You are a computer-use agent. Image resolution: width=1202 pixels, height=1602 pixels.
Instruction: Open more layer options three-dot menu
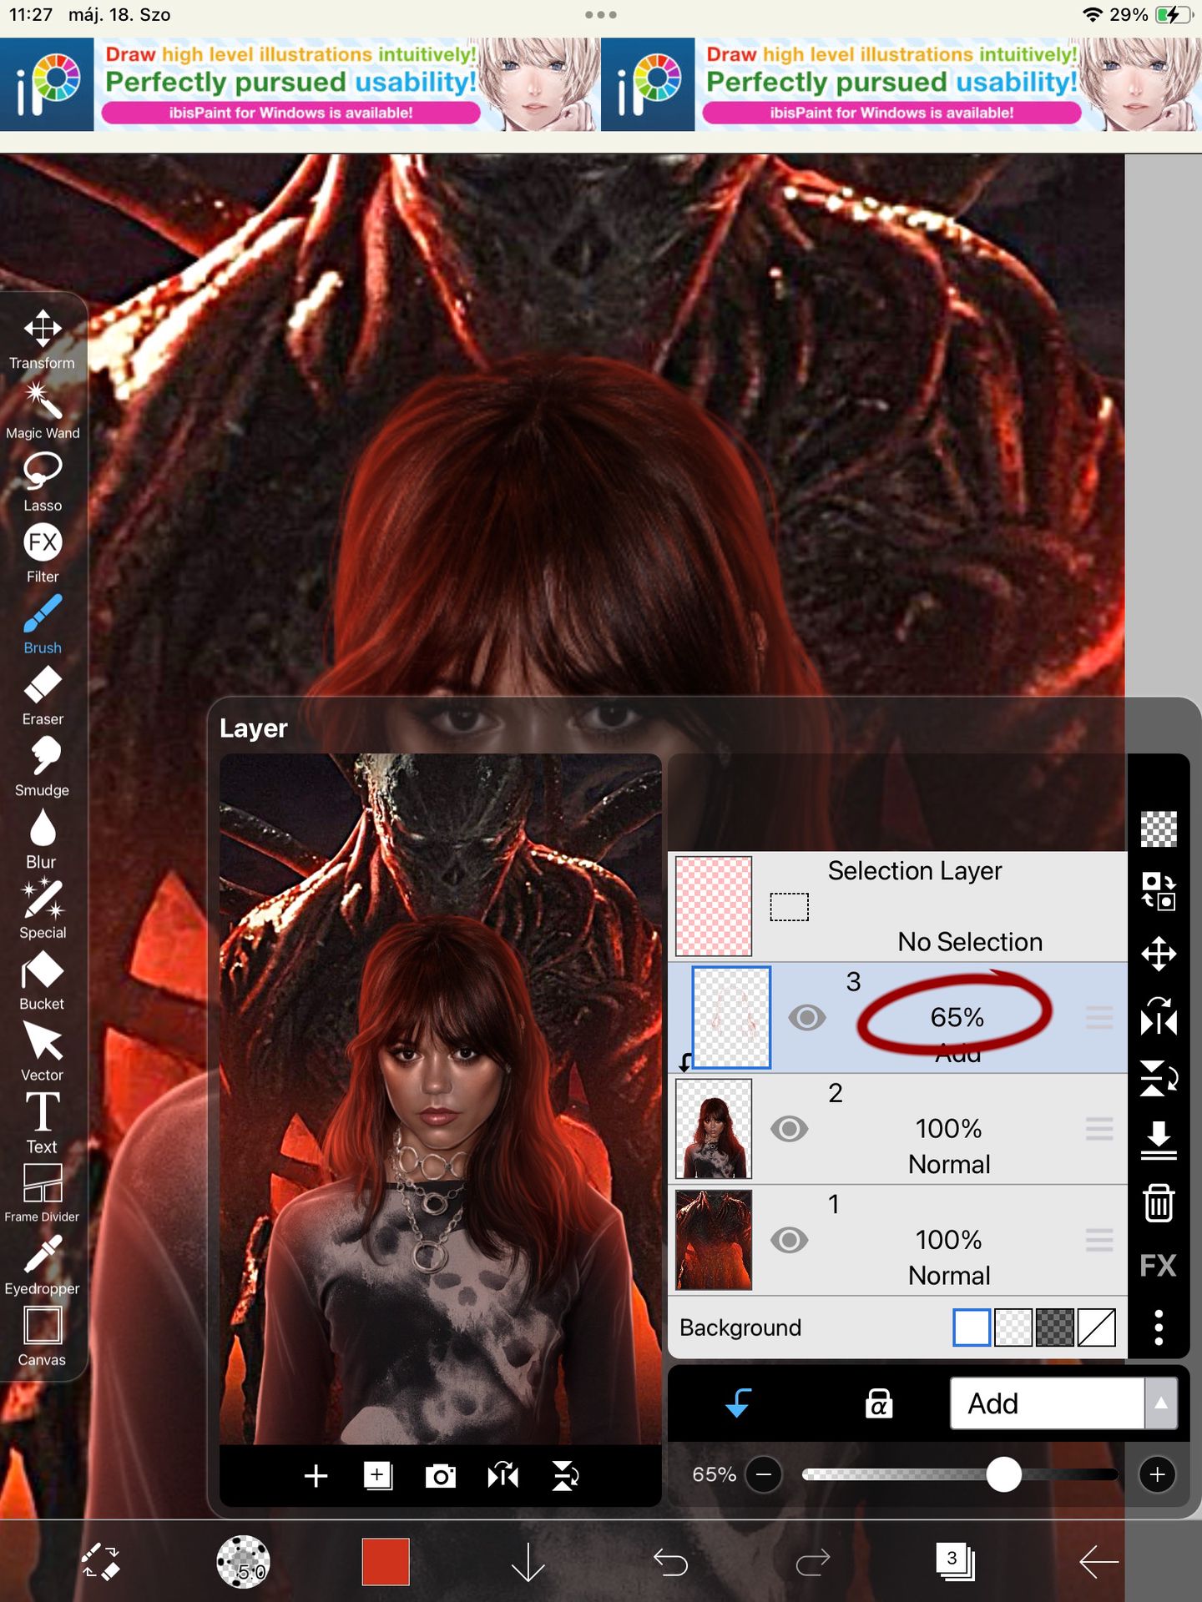[1159, 1327]
